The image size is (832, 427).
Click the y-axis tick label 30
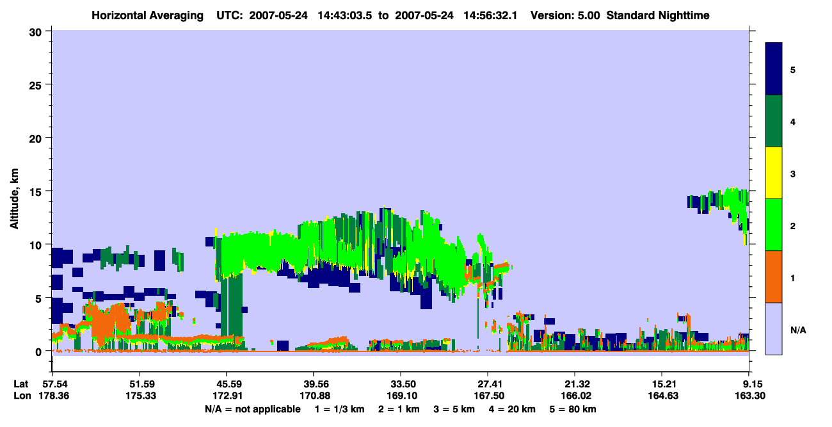tap(37, 31)
